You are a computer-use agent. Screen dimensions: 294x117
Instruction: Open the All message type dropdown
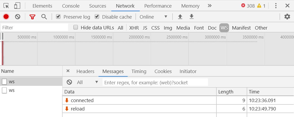[87, 82]
